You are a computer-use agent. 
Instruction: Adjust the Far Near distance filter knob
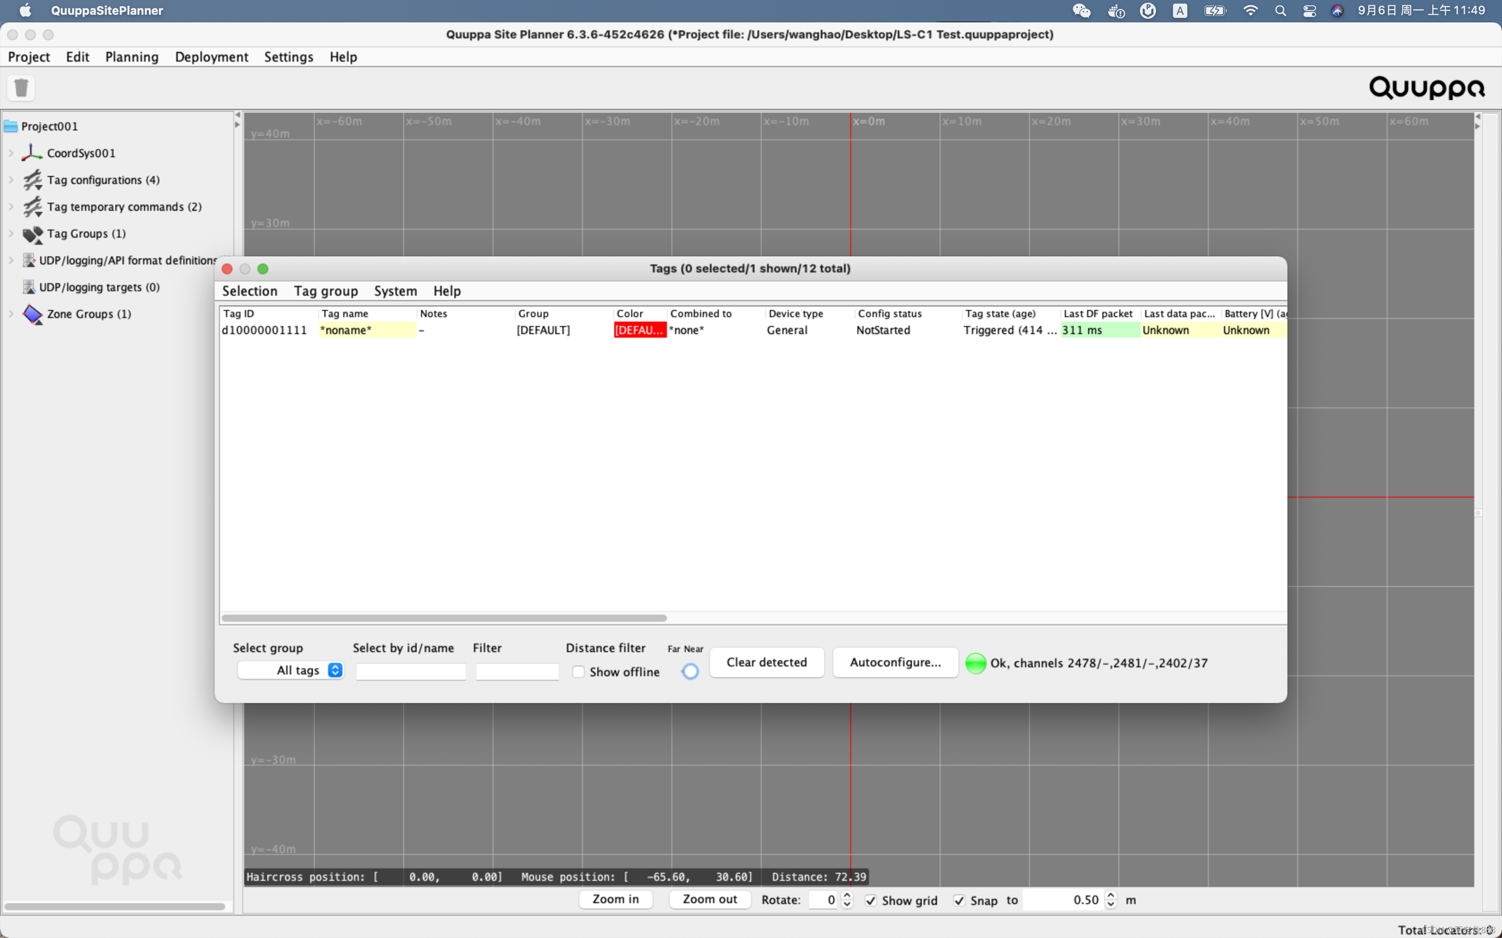point(690,671)
